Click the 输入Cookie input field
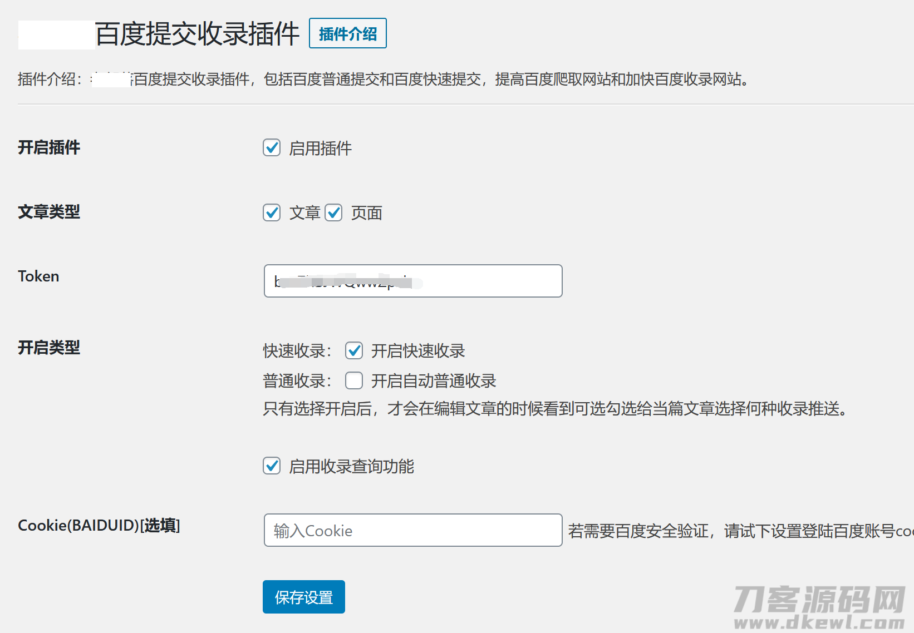The image size is (914, 633). pos(413,530)
